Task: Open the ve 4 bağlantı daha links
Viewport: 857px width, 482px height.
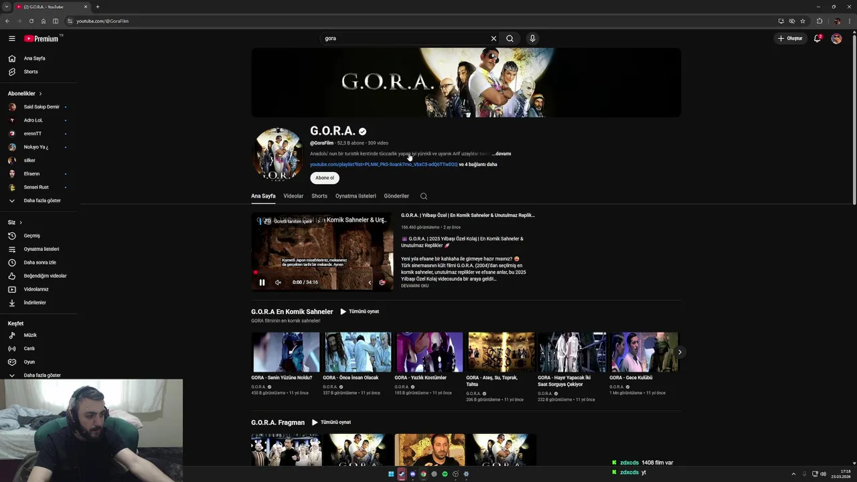Action: click(478, 165)
